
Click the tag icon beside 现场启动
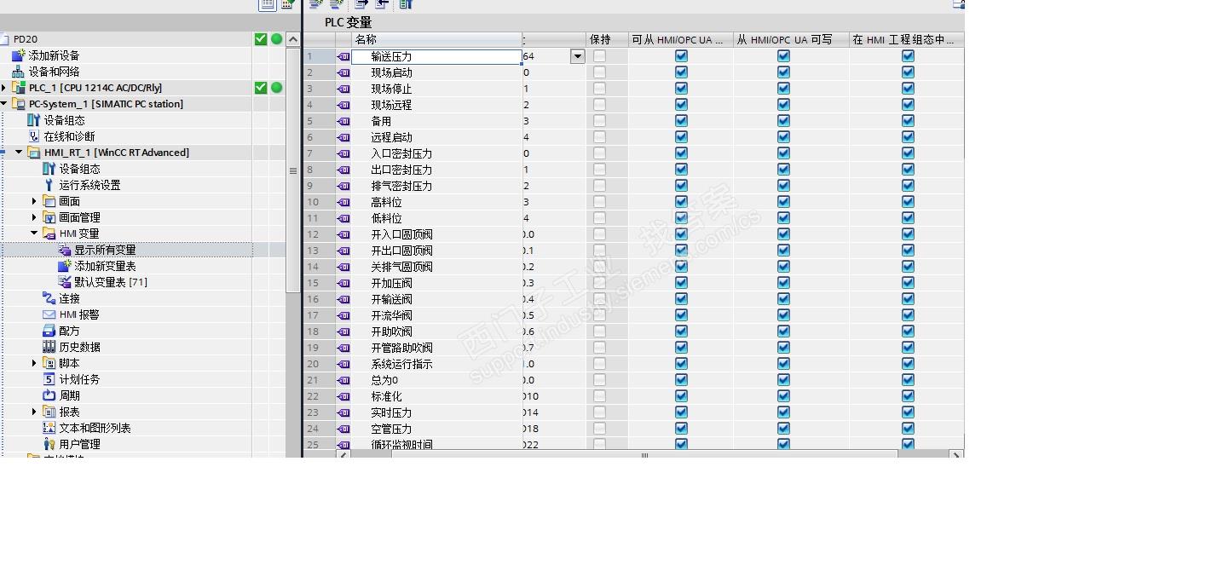tap(343, 72)
